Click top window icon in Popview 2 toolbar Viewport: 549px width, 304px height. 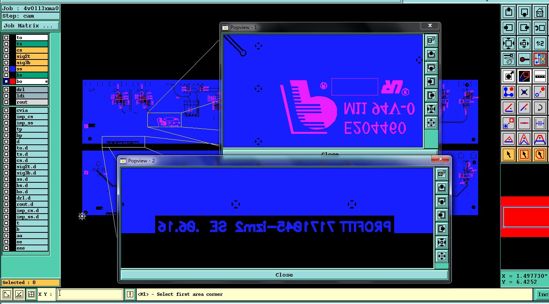[442, 174]
